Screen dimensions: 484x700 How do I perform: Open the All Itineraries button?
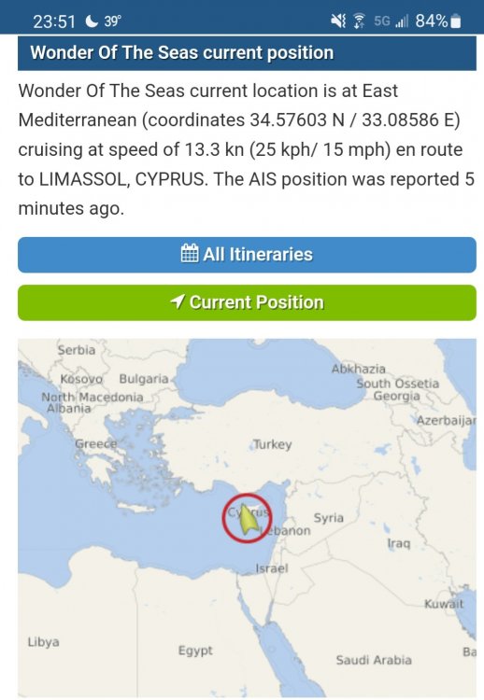(x=248, y=255)
